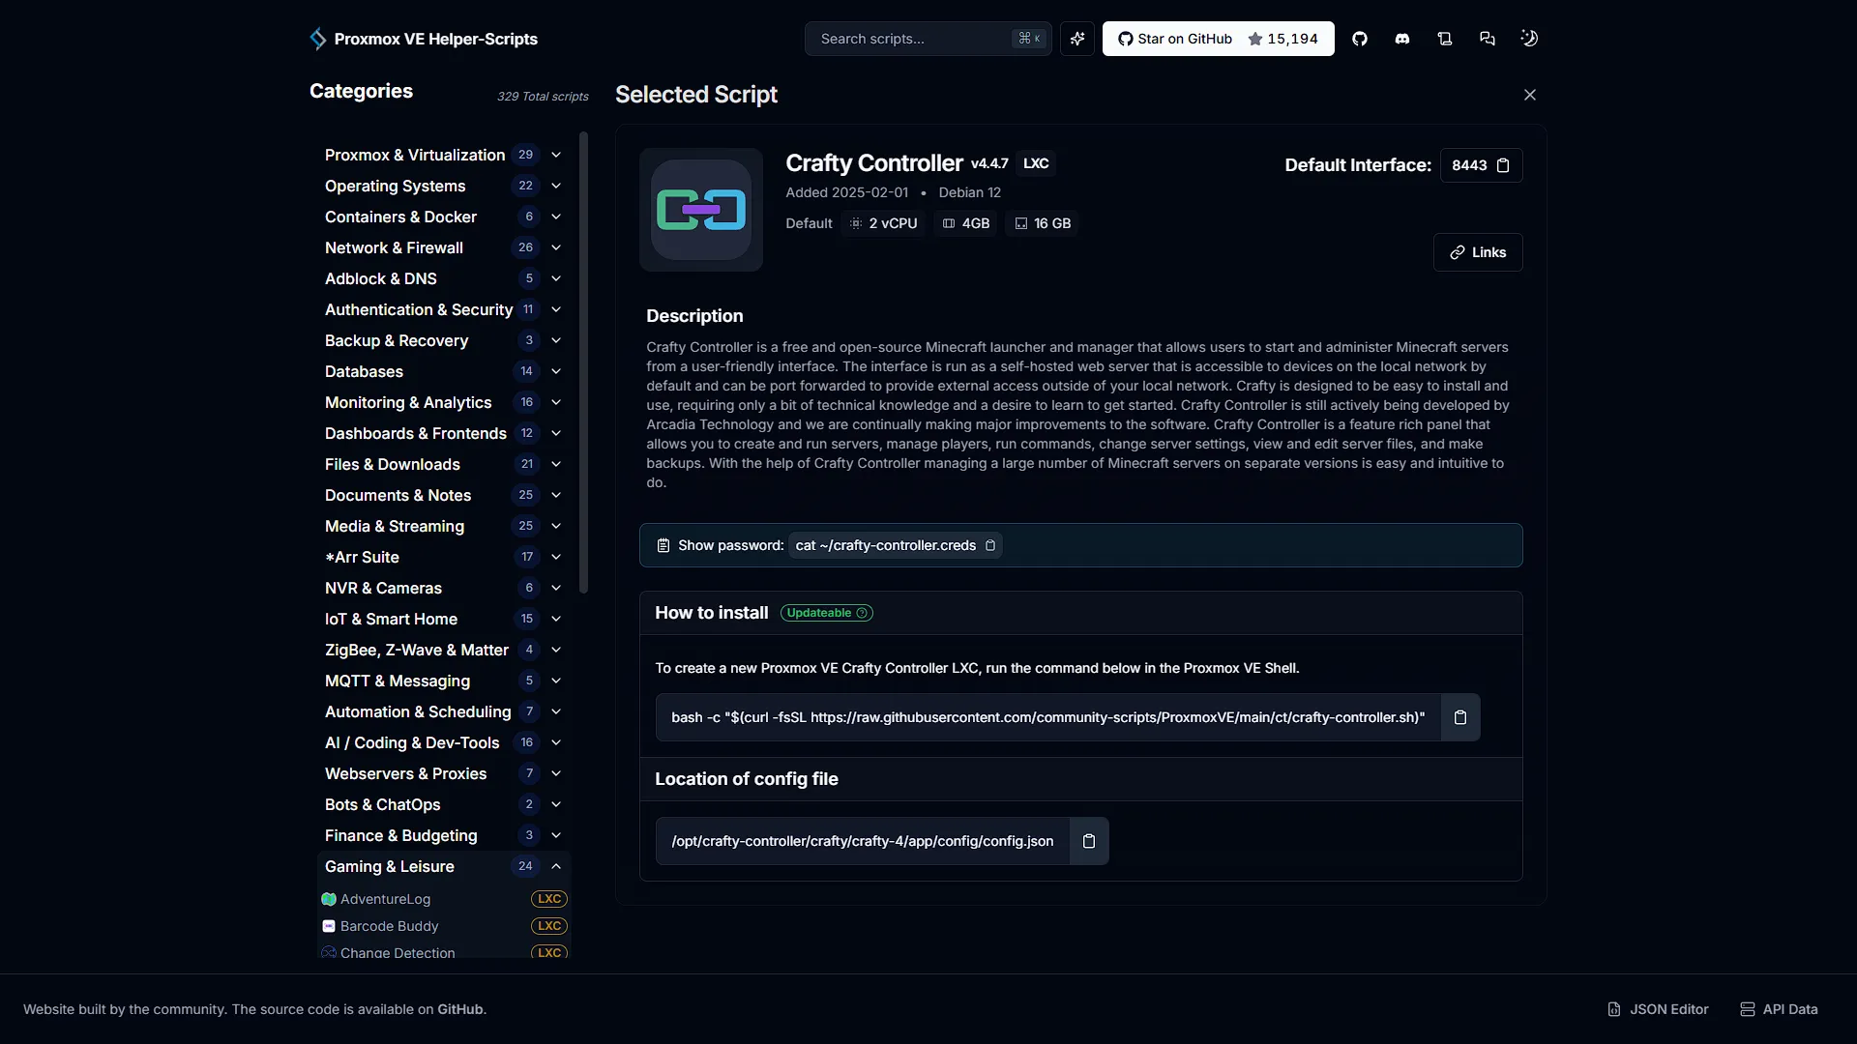Screen dimensions: 1857x1044
Task: Open the discussions chat bubbles icon
Action: [x=1488, y=39]
